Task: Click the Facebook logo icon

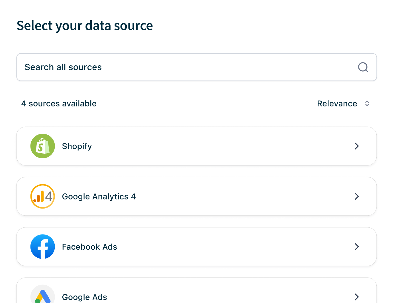Action: (43, 247)
